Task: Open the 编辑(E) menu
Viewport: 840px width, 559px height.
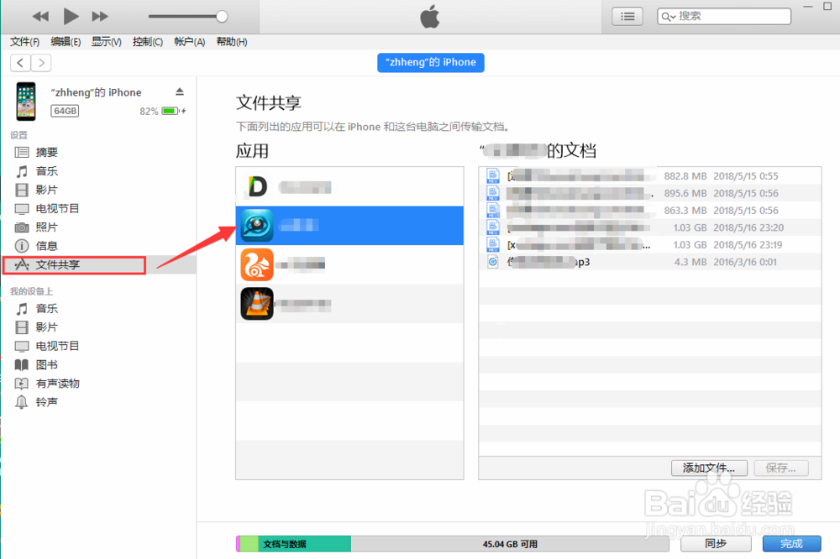Action: 66,42
